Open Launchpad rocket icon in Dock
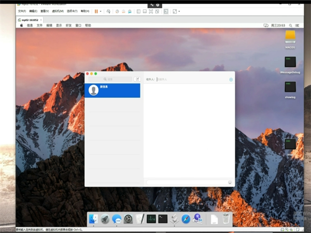Image resolution: width=311 pixels, height=233 pixels. [105, 219]
